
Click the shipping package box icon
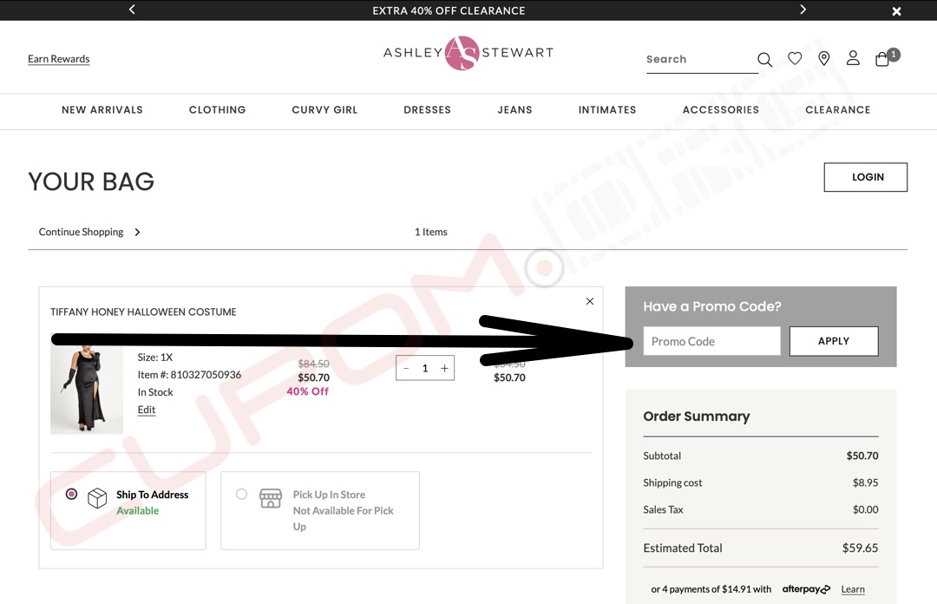pos(97,497)
